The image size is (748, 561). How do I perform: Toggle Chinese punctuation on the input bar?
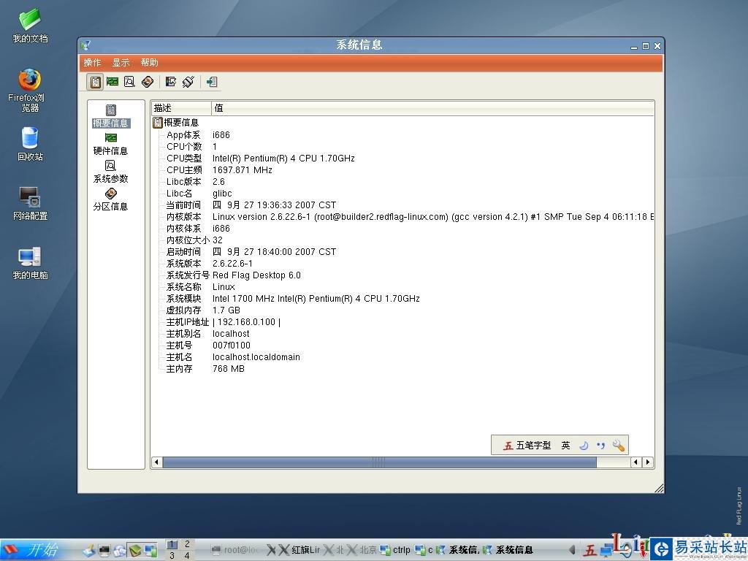[x=600, y=445]
